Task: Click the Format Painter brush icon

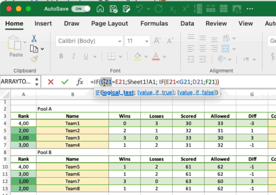Action: point(34,59)
